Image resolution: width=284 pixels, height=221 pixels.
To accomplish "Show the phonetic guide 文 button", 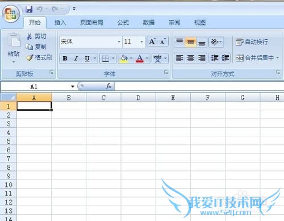I will [x=157, y=59].
